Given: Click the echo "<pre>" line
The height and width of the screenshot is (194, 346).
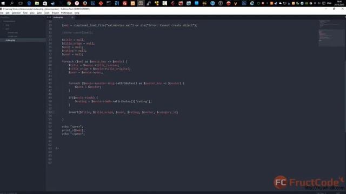Looking at the screenshot, I should (x=72, y=127).
